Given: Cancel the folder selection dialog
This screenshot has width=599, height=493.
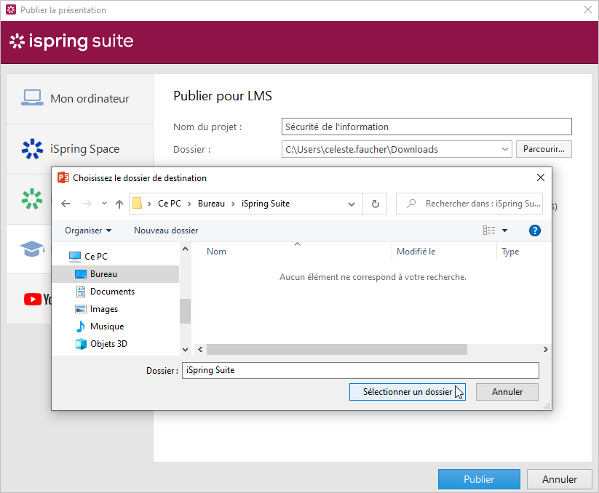Looking at the screenshot, I should pyautogui.click(x=507, y=392).
